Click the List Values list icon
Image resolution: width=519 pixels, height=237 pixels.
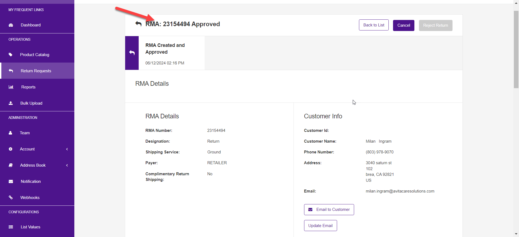11,227
